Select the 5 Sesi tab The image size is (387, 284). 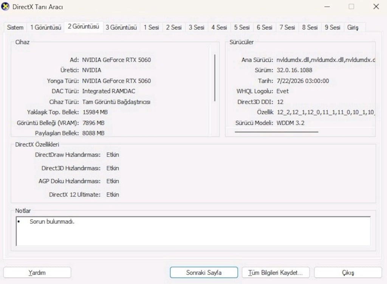242,27
